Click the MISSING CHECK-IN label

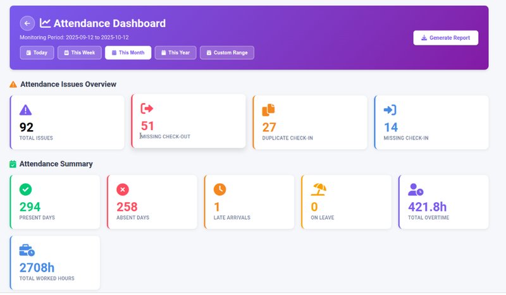click(406, 138)
